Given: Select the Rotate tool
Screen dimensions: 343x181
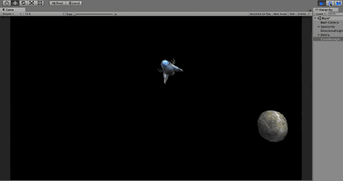Looking at the screenshot, I should click(23, 3).
